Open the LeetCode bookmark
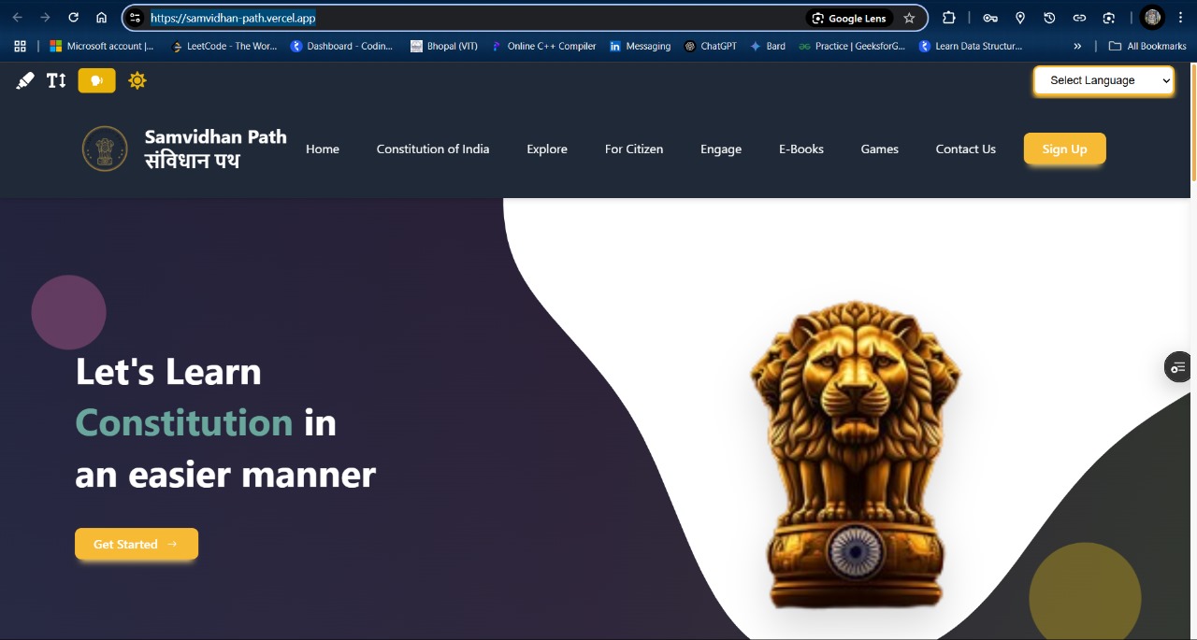 point(224,46)
